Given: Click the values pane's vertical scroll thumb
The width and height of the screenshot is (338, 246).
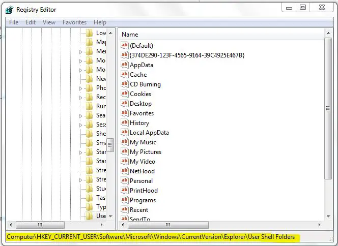Looking at the screenshot, I should point(328,108).
